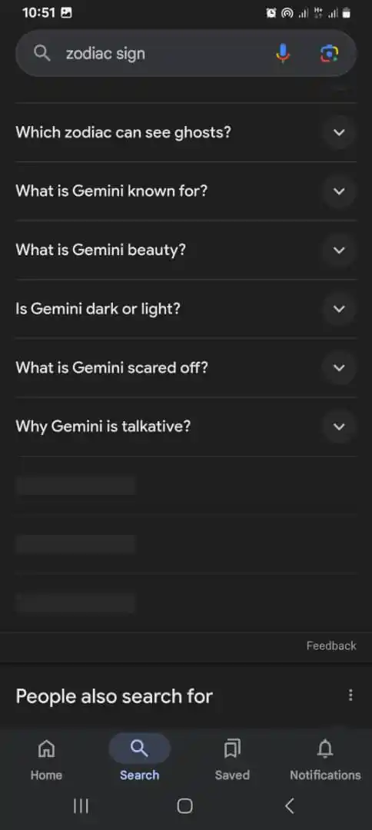
Task: Expand "What is Gemini known for?" chevron
Action: 339,191
